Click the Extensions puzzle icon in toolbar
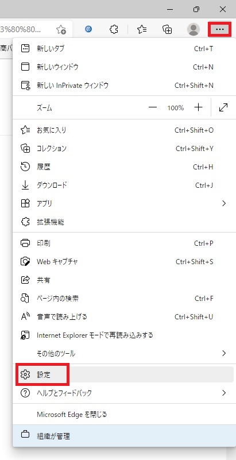This screenshot has height=460, width=236. [x=114, y=29]
